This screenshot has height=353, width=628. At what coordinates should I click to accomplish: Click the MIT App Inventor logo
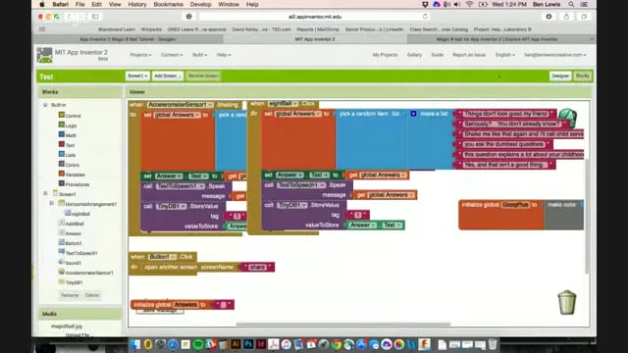pos(44,55)
